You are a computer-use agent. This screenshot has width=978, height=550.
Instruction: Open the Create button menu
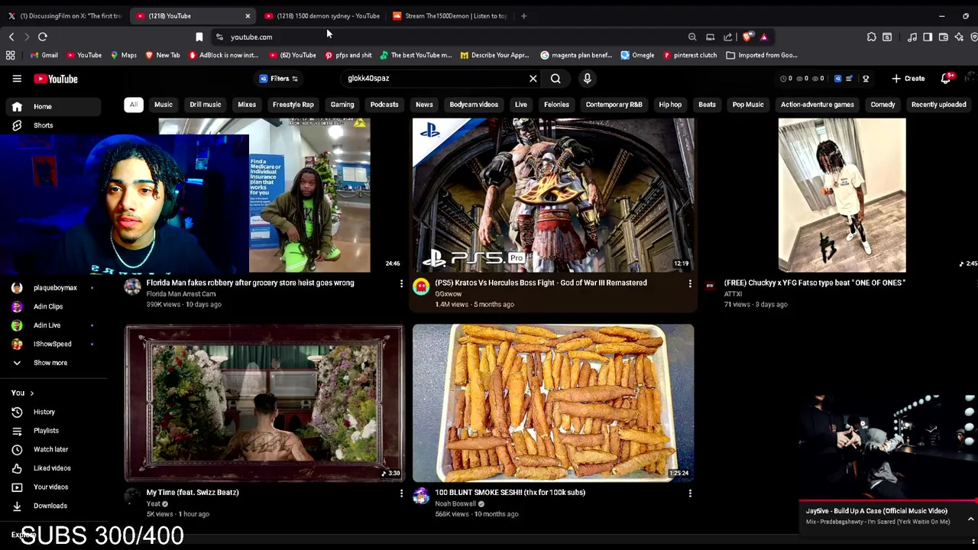(x=908, y=79)
